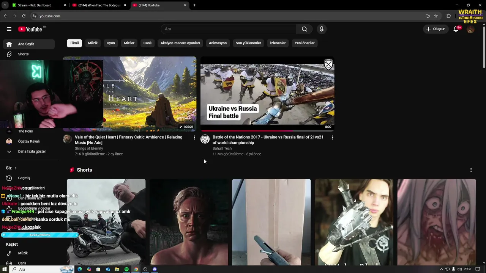Open Battle of the Nations 2017 title
This screenshot has height=273, width=486.
tap(268, 140)
